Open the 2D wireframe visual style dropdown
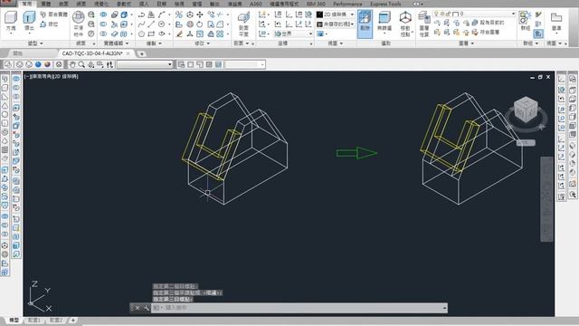579x326 pixels. (352, 14)
